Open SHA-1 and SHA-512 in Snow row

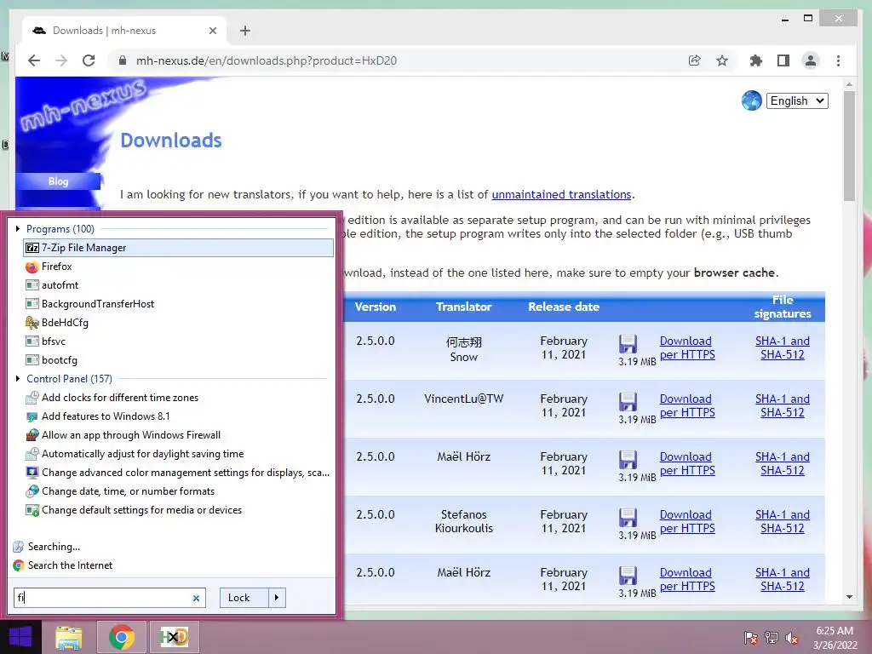[x=783, y=347]
